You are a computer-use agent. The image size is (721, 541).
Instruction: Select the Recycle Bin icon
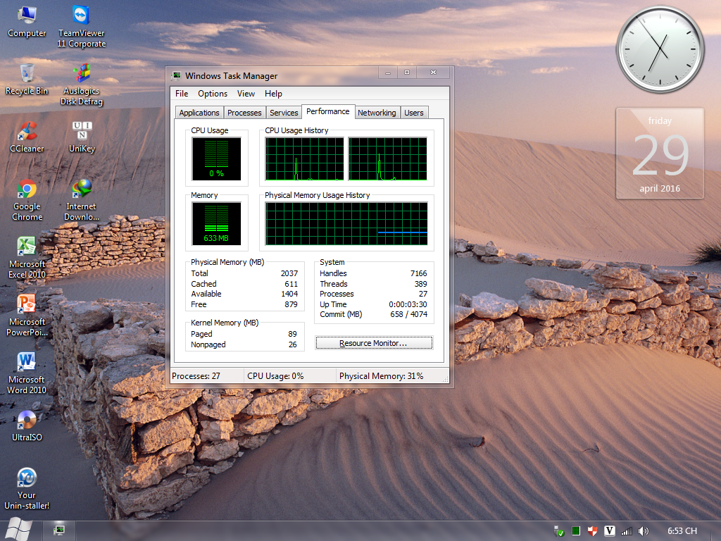[27, 80]
